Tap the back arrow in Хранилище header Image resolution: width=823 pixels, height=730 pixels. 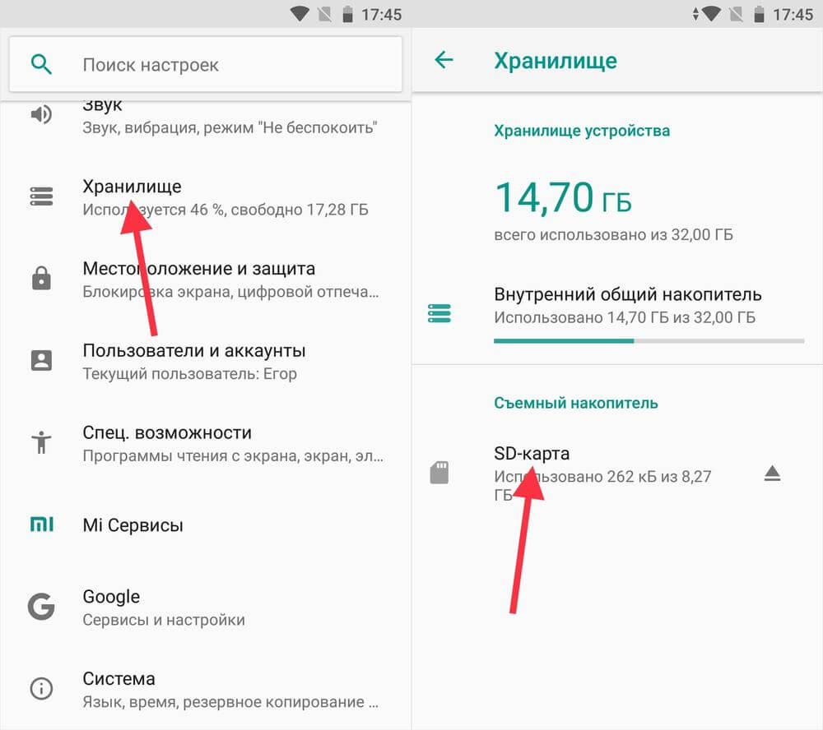[x=444, y=60]
